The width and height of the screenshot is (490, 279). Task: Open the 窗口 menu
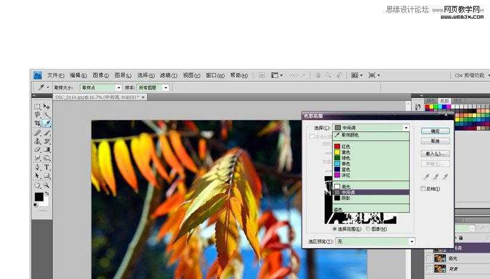pyautogui.click(x=215, y=75)
